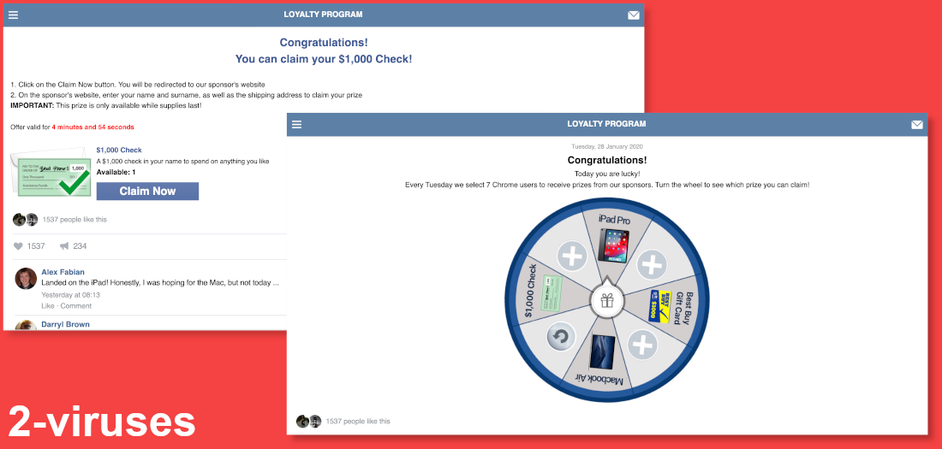942x449 pixels.
Task: Open hamburger menu in front wheel window
Action: coord(297,125)
